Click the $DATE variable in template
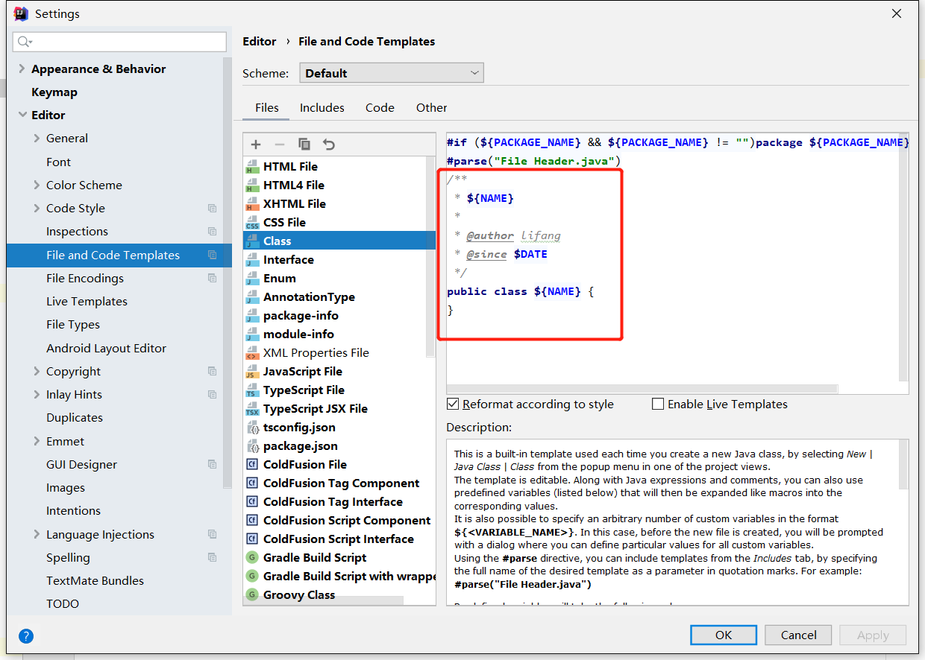The image size is (925, 660). pyautogui.click(x=530, y=254)
